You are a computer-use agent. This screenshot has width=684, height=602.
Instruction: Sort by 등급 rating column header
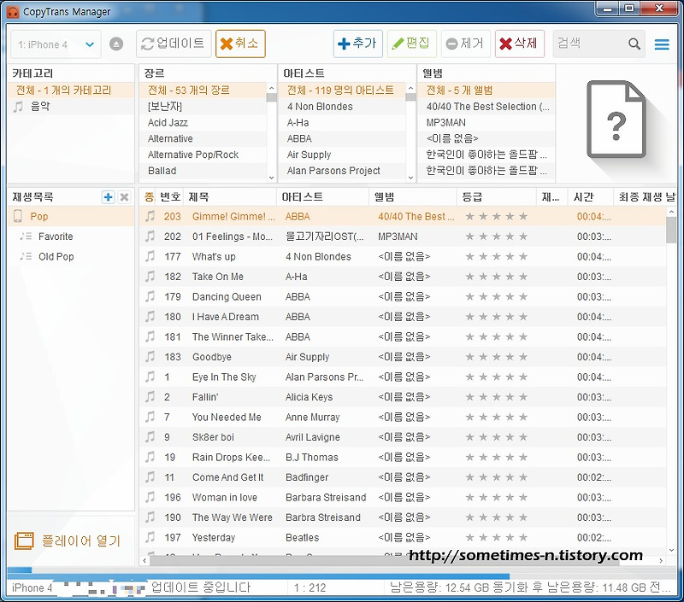click(x=497, y=197)
